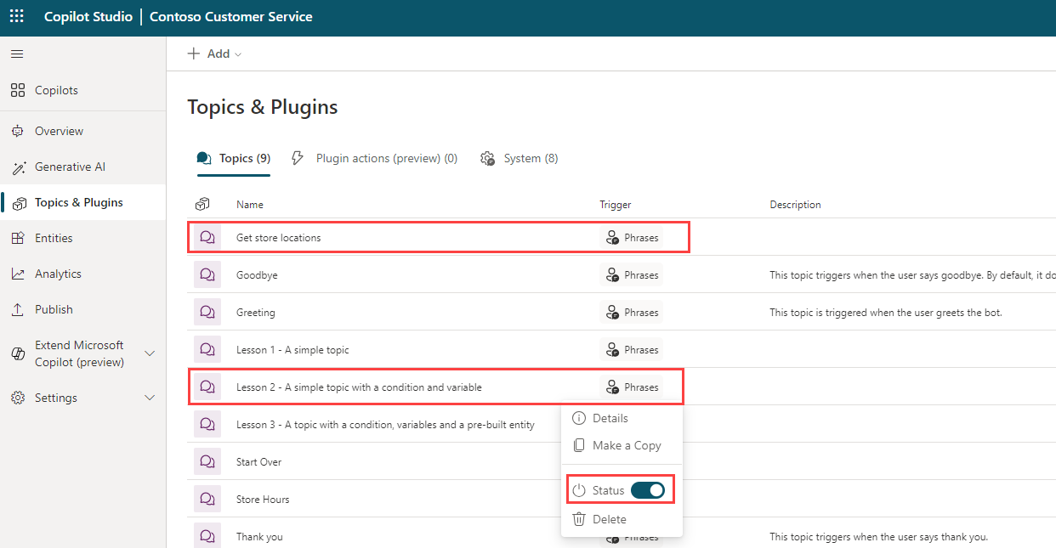
Task: Click the Analytics chart icon
Action: pos(18,274)
